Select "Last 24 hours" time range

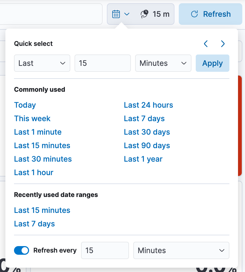tap(148, 105)
